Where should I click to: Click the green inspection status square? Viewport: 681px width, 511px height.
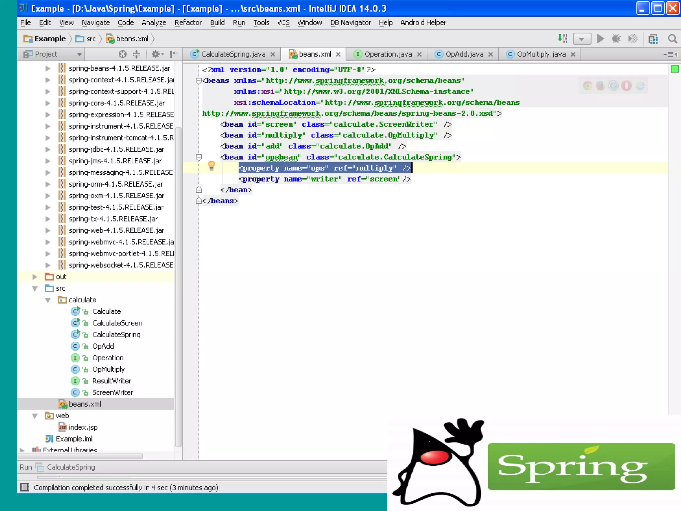[675, 69]
